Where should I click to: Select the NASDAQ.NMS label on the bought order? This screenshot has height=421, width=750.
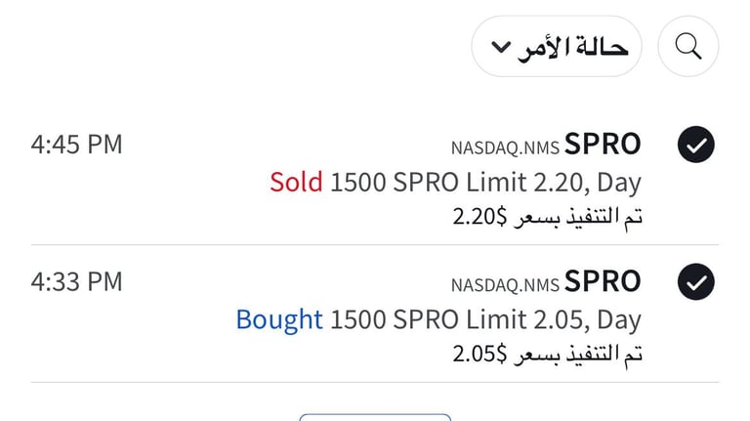coord(505,285)
